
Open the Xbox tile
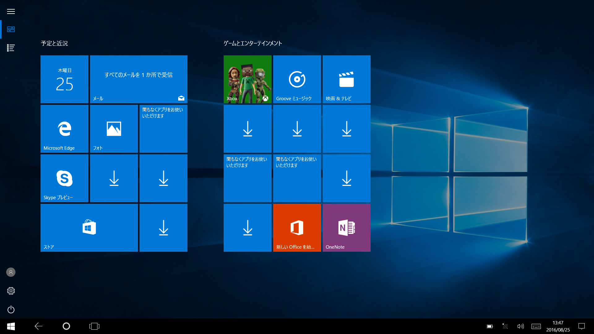coord(247,79)
